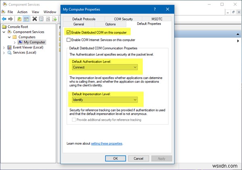Check Provide additional security for reference tracking
Image resolution: width=242 pixels, height=170 pixels.
coord(74,120)
